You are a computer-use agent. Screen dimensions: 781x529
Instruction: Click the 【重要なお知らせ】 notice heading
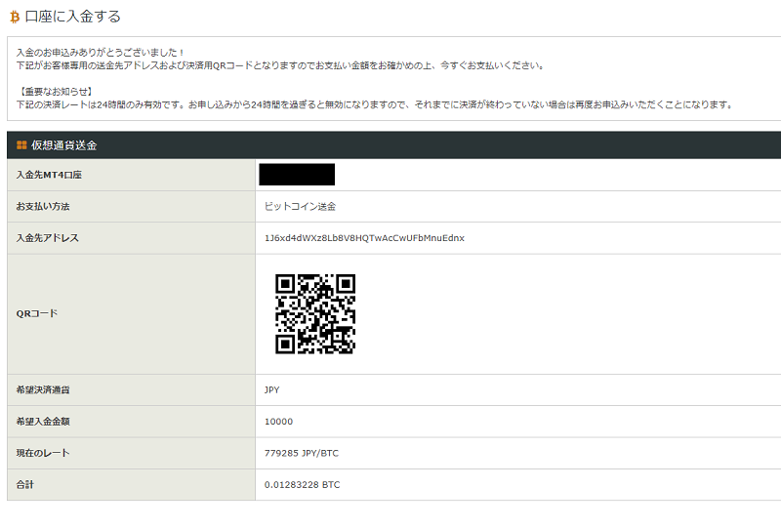click(x=56, y=92)
